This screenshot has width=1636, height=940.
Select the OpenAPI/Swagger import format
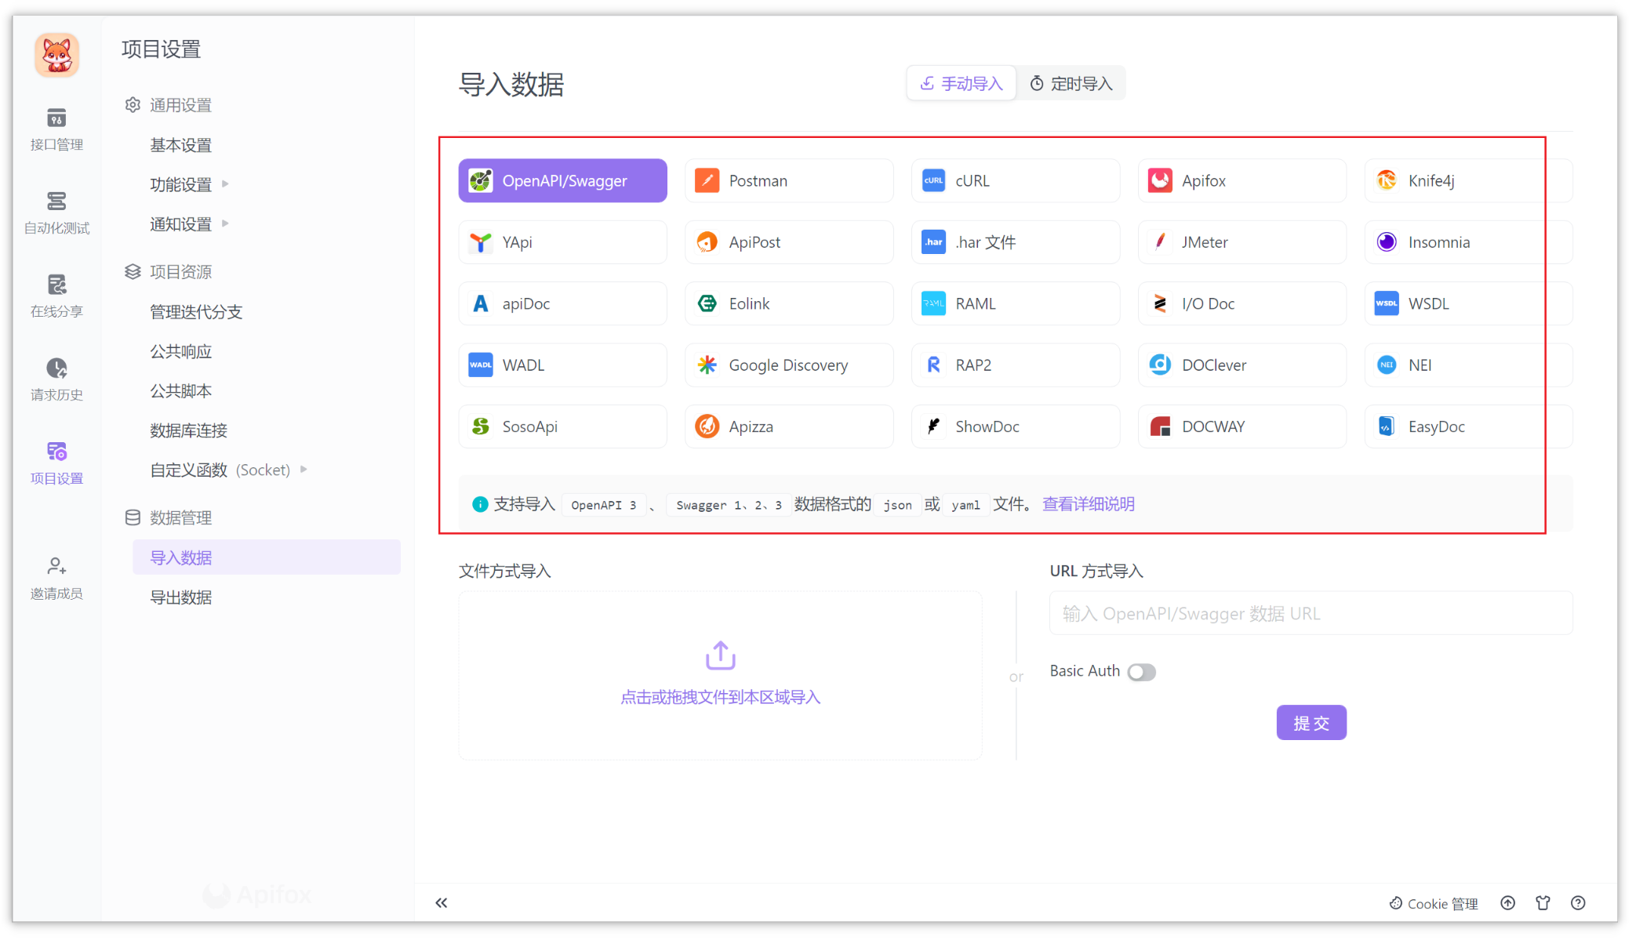[562, 181]
